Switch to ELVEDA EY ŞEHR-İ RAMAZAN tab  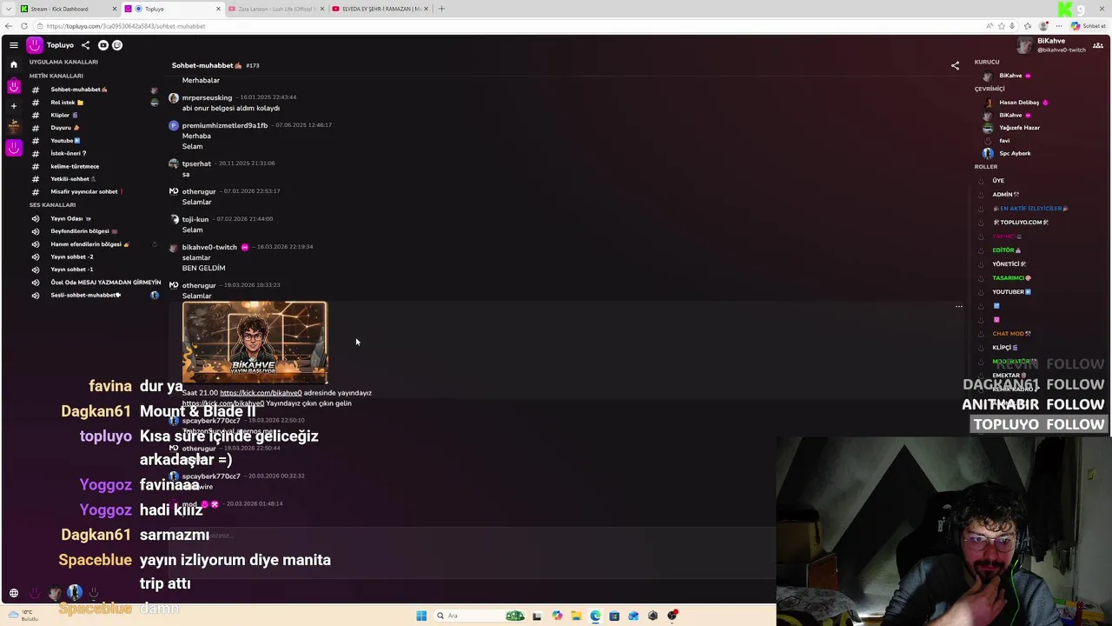pos(380,9)
